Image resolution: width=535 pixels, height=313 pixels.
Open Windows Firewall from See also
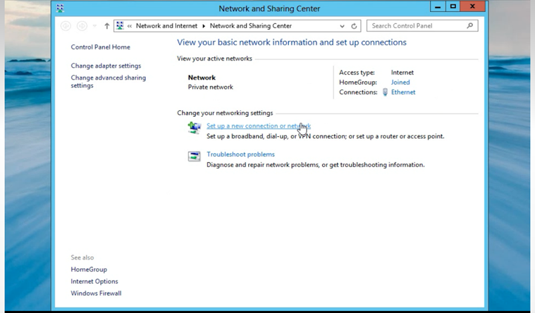pos(96,293)
